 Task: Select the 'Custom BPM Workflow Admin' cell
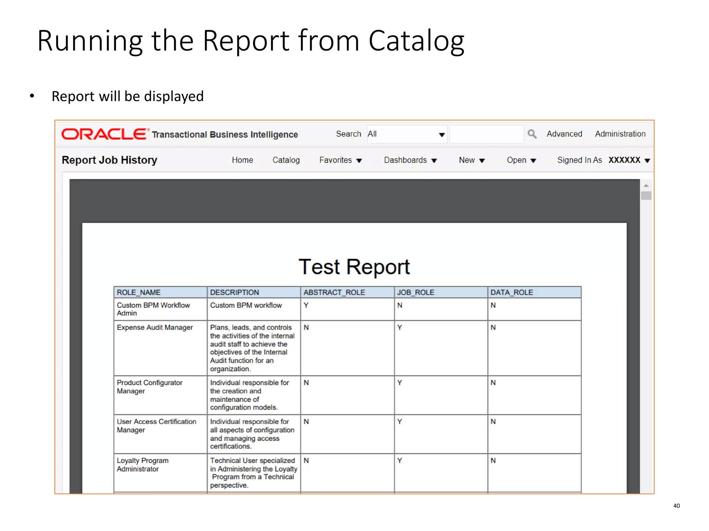coord(160,309)
